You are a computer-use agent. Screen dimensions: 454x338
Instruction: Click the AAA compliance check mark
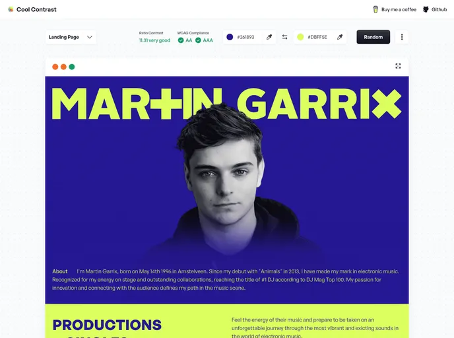(x=198, y=40)
